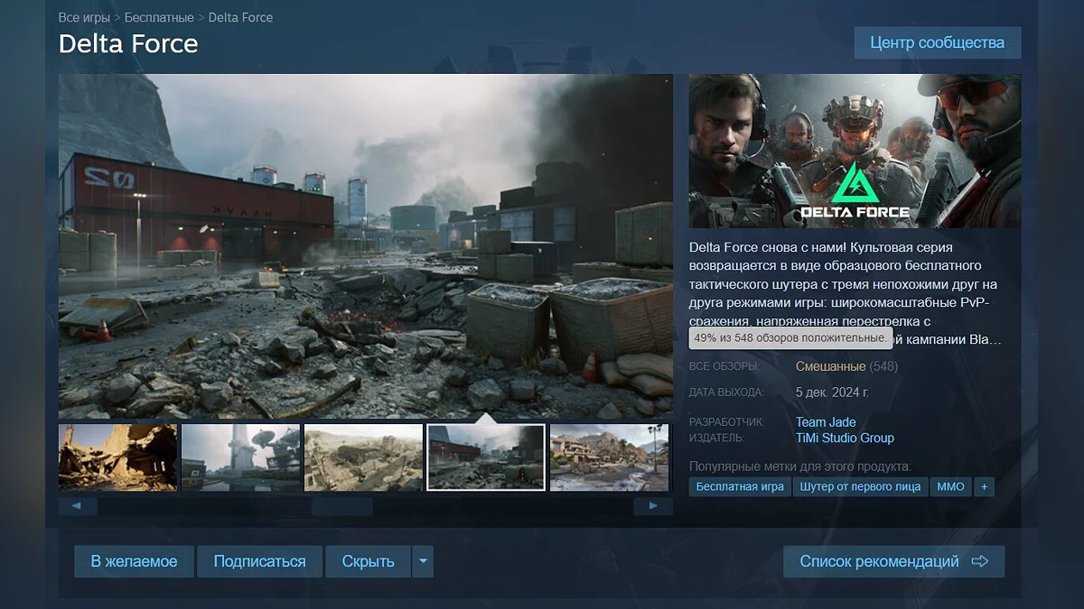Select the Бесплатная игра tag

point(740,486)
